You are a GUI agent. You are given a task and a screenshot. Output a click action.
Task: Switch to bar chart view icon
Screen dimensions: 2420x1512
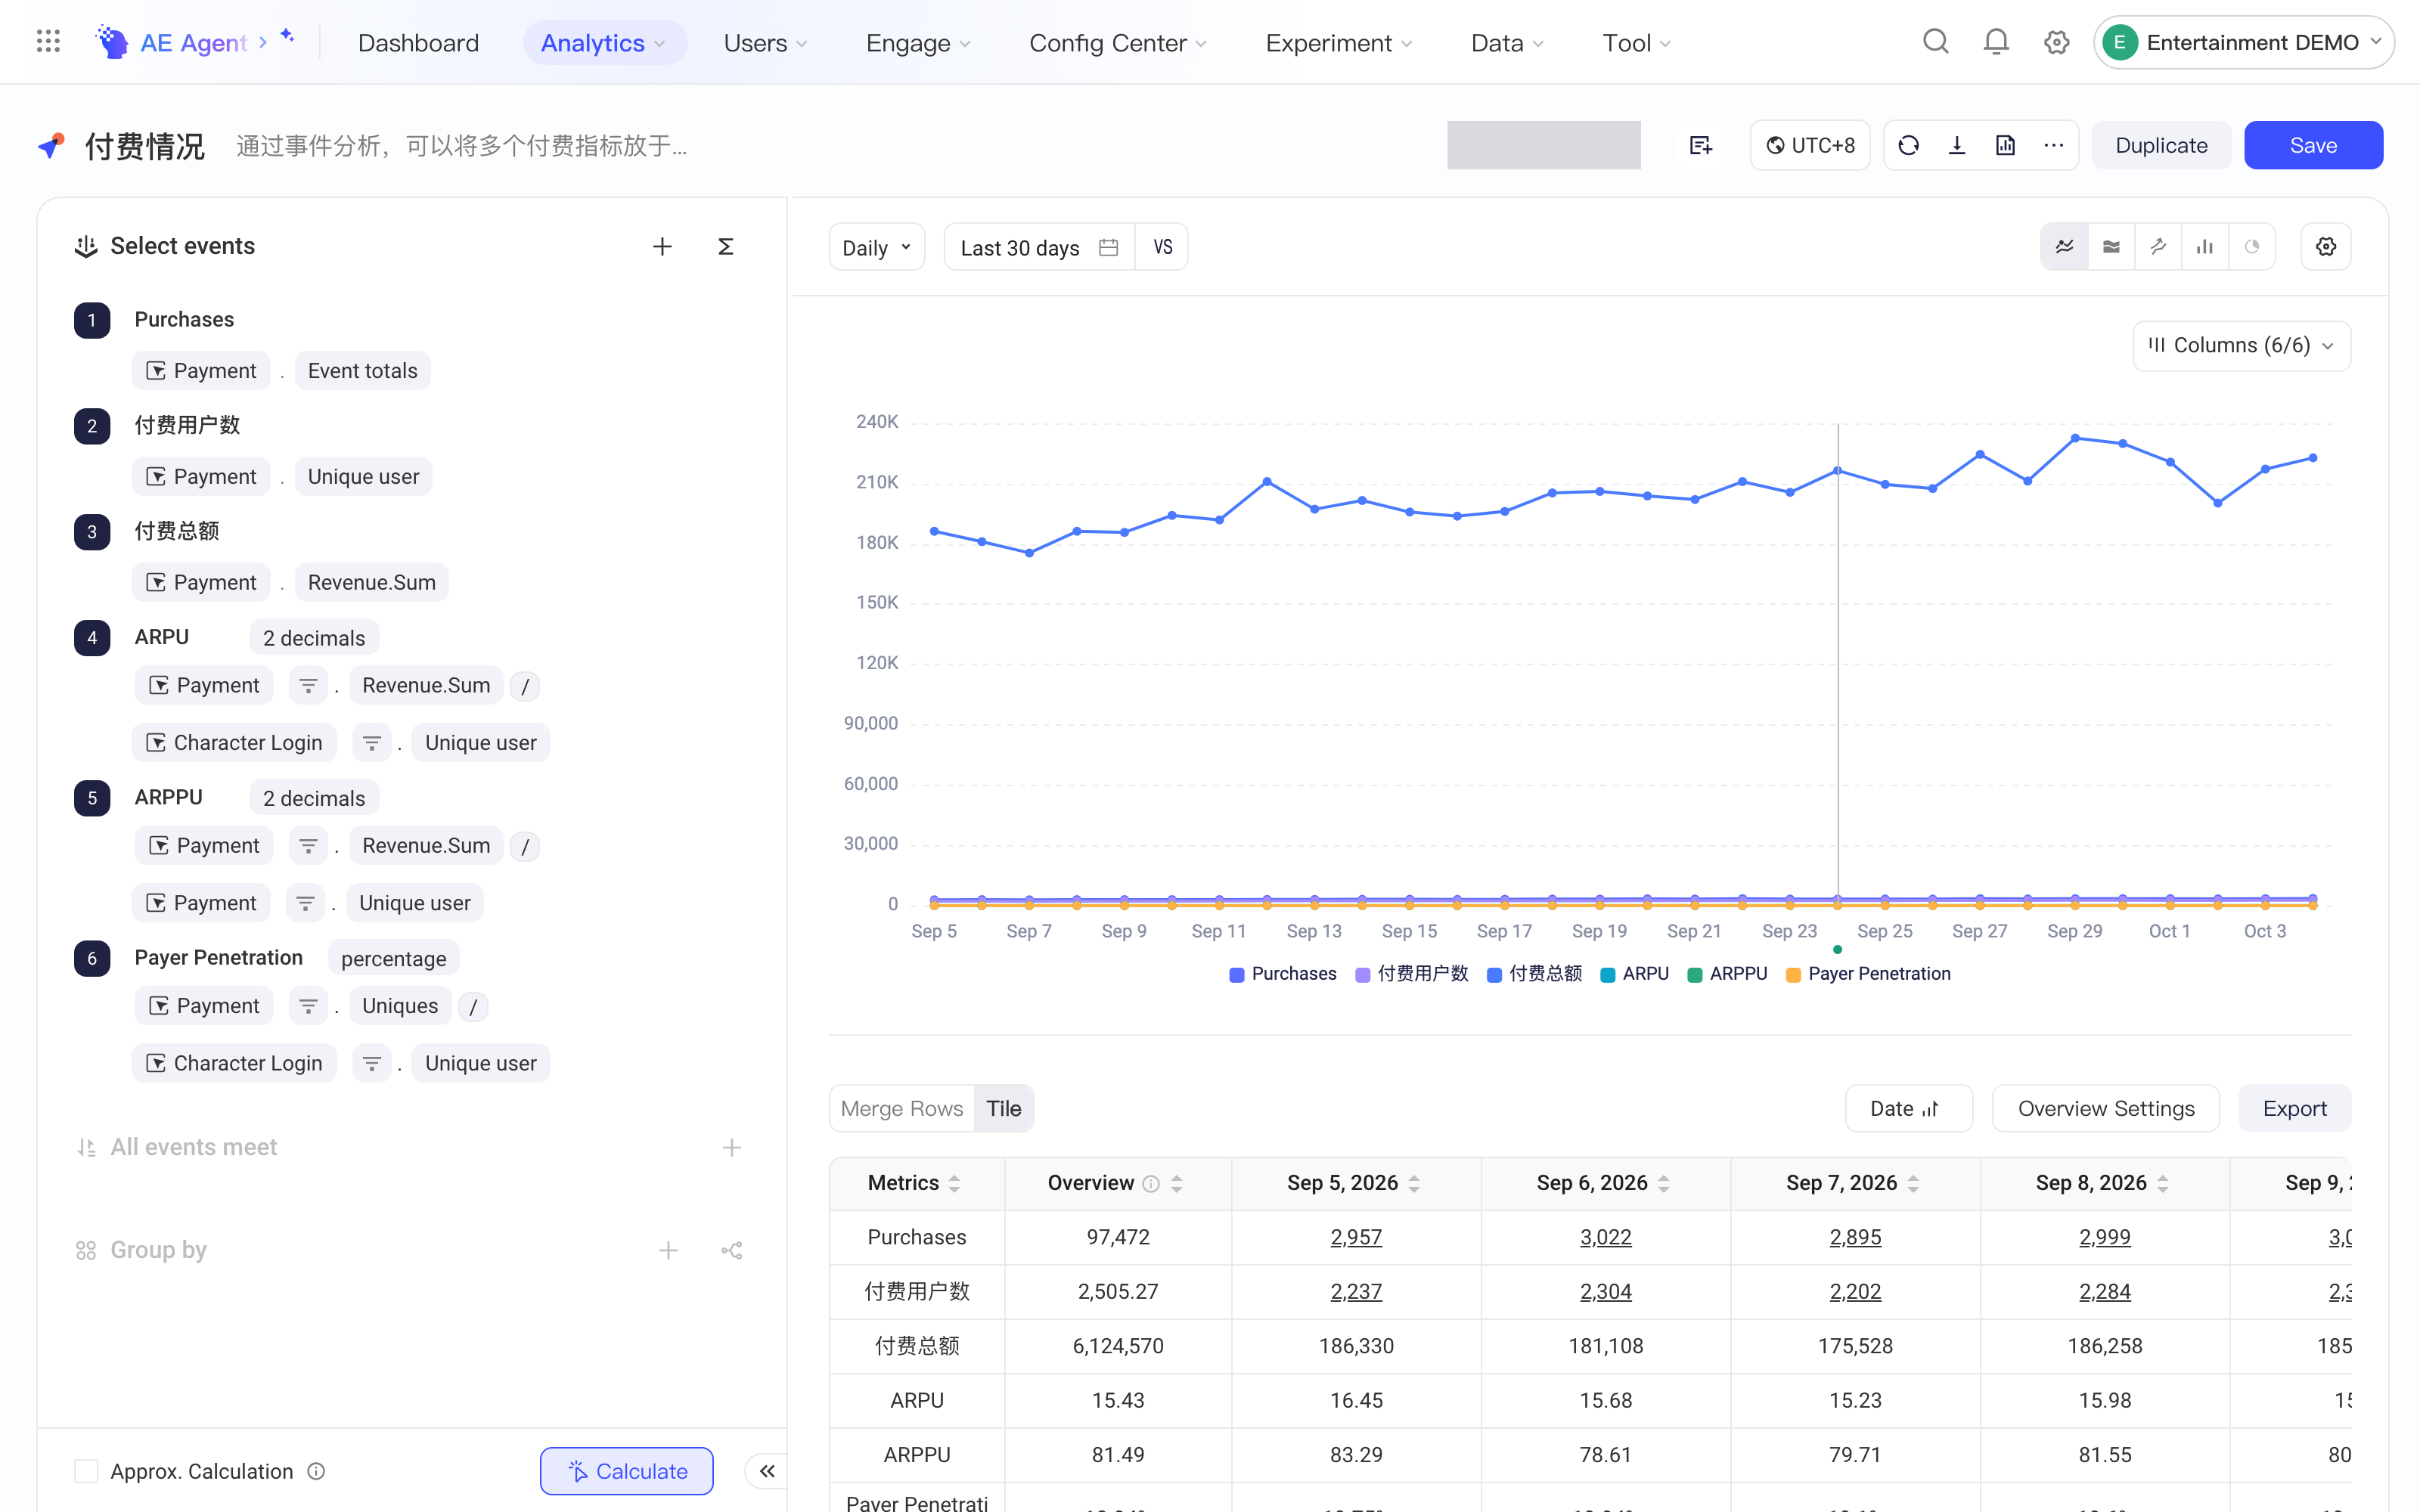click(x=2205, y=246)
